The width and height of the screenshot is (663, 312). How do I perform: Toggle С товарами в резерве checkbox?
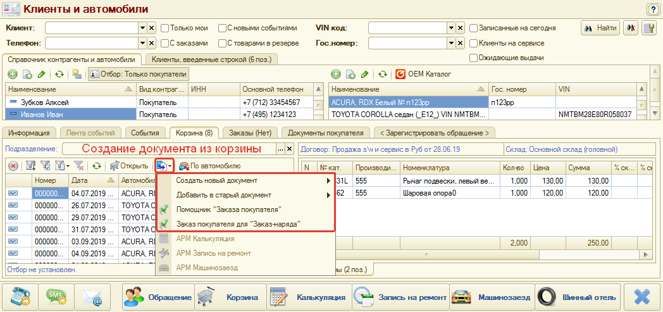pos(222,43)
